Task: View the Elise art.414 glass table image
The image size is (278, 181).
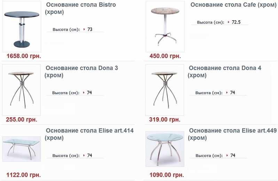Action: (22, 146)
